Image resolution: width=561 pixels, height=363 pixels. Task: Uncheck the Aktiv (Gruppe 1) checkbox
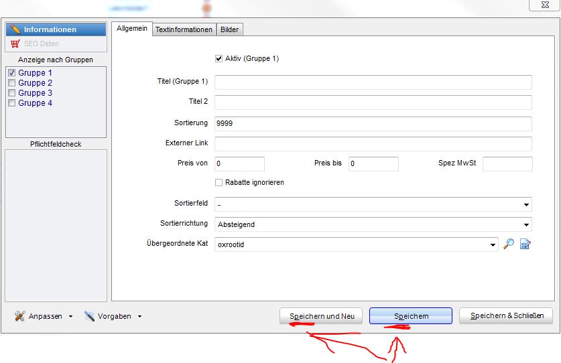(219, 59)
